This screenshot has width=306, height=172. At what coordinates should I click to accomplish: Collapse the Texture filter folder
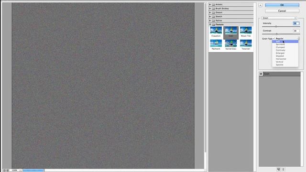point(210,24)
